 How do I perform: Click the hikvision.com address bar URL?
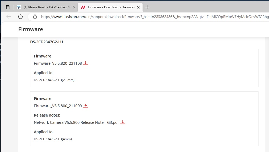pyautogui.click(x=154, y=17)
